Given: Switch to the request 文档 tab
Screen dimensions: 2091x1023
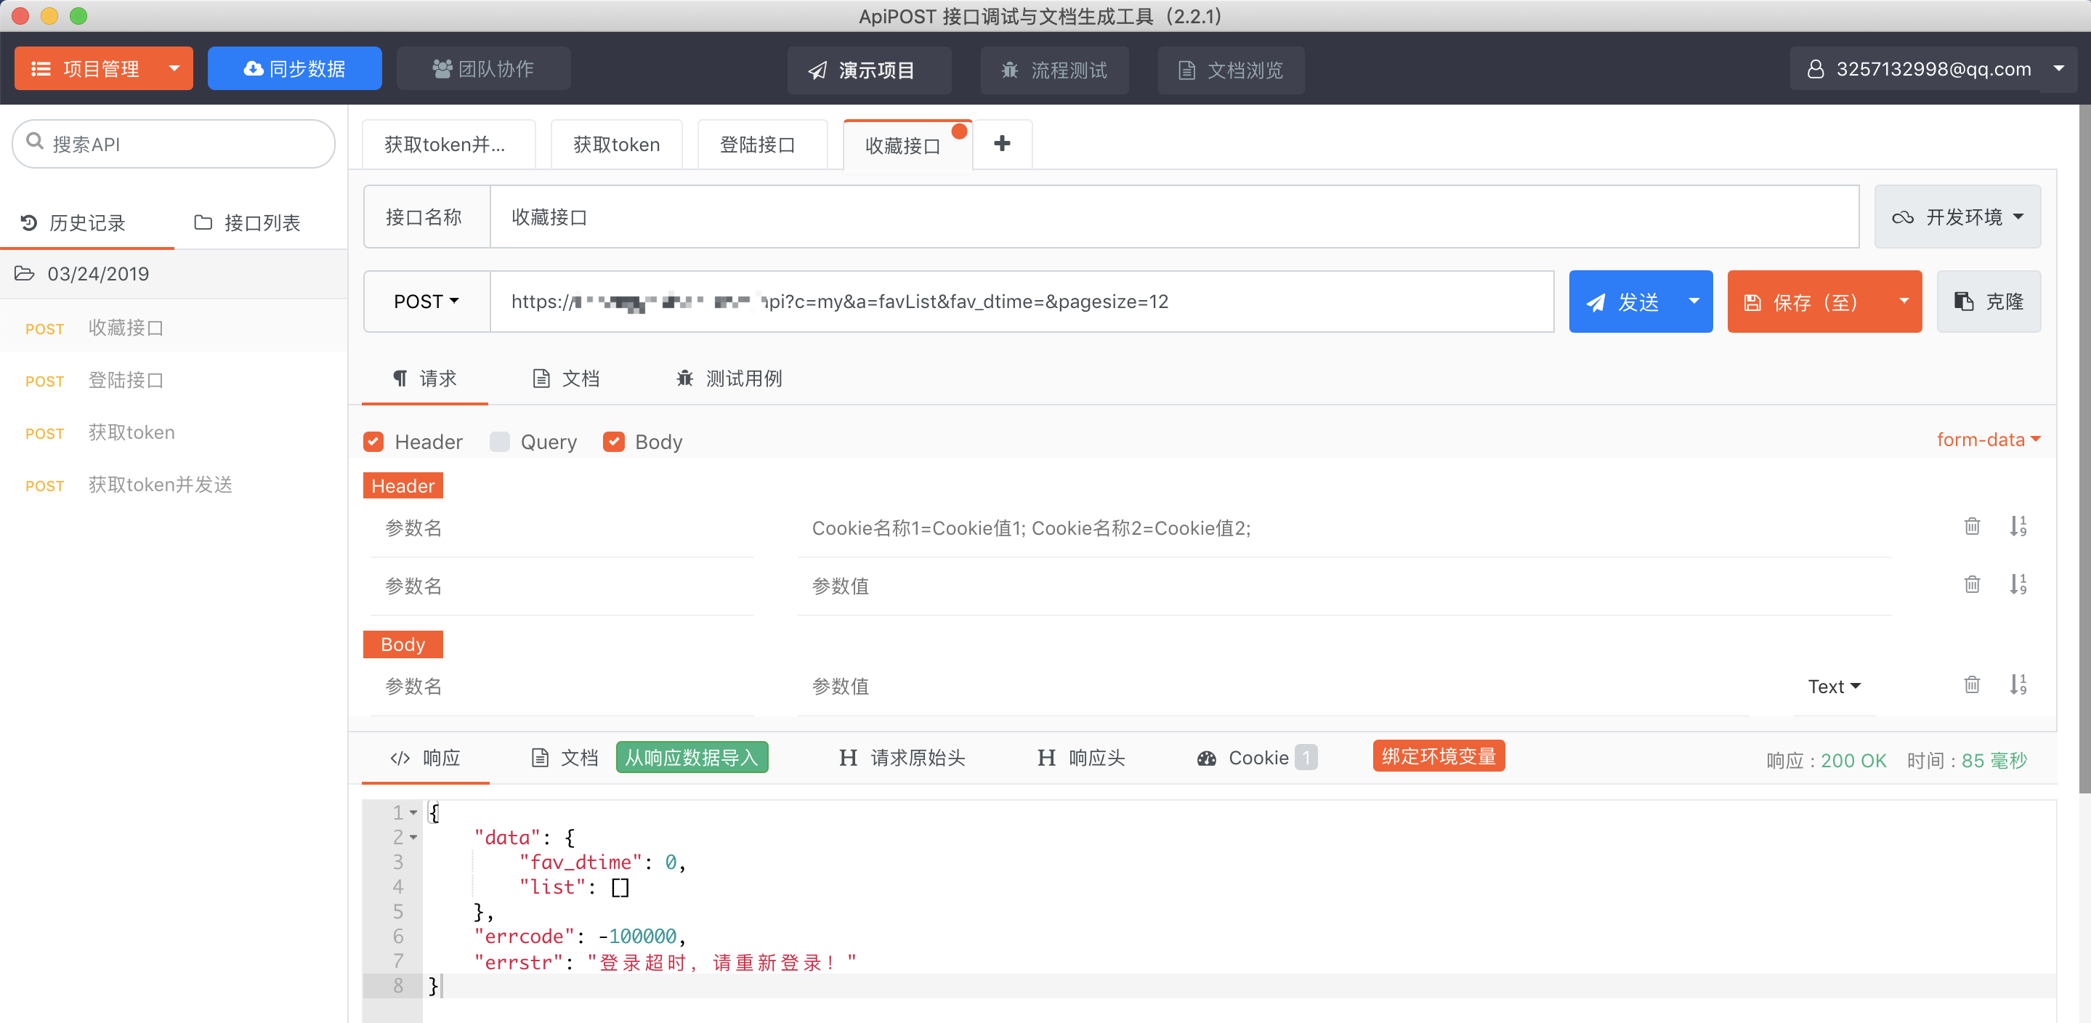Looking at the screenshot, I should click(566, 379).
